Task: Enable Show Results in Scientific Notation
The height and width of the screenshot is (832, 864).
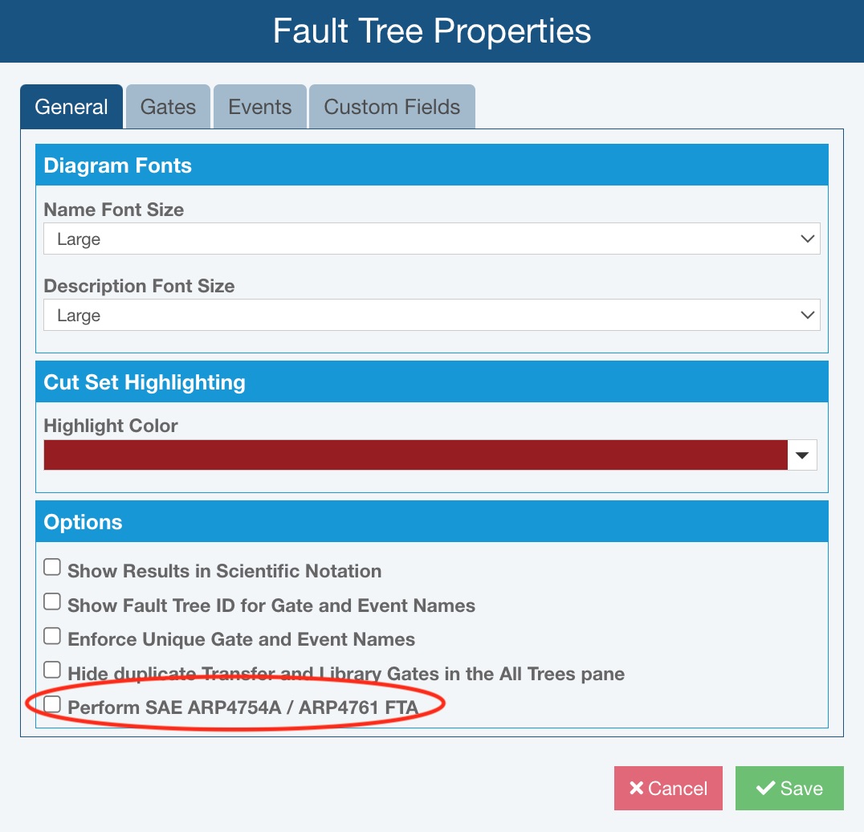Action: 52,568
